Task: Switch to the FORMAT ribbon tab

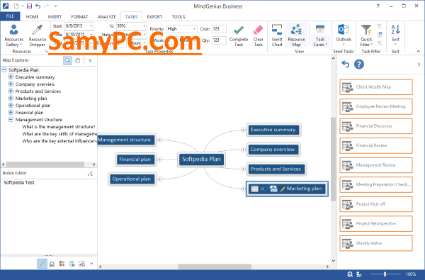Action: click(x=79, y=17)
